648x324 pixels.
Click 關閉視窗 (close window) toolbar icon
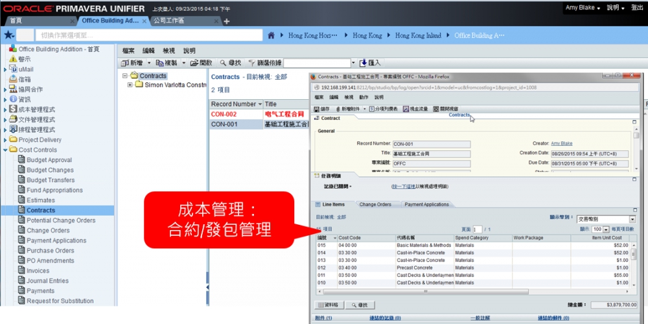tap(435, 109)
